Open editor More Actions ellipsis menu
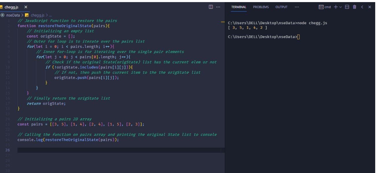Image resolution: width=377 pixels, height=173 pixels. 218,7
